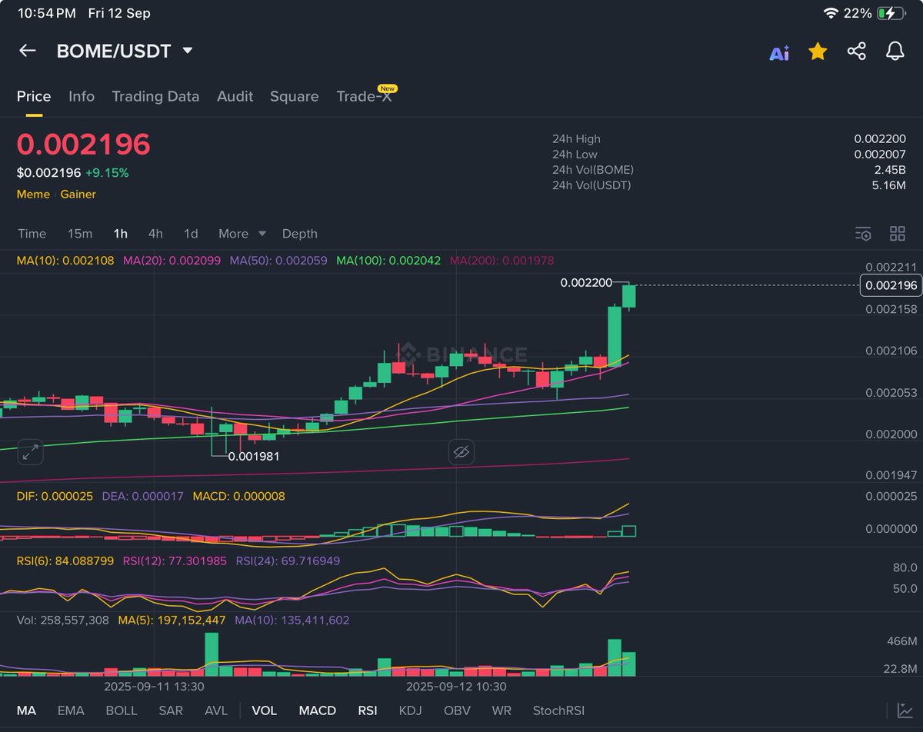Tap the Wi-Fi icon in status bar

(831, 13)
